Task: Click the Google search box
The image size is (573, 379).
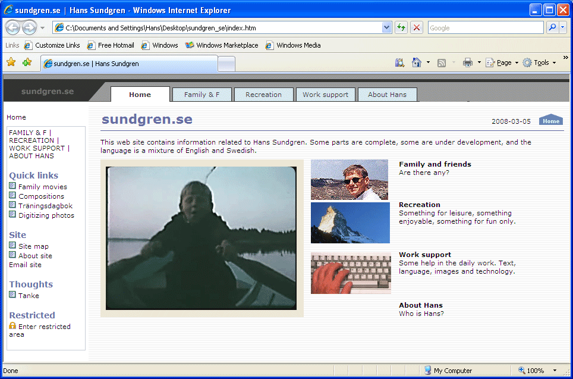Action: (x=486, y=28)
